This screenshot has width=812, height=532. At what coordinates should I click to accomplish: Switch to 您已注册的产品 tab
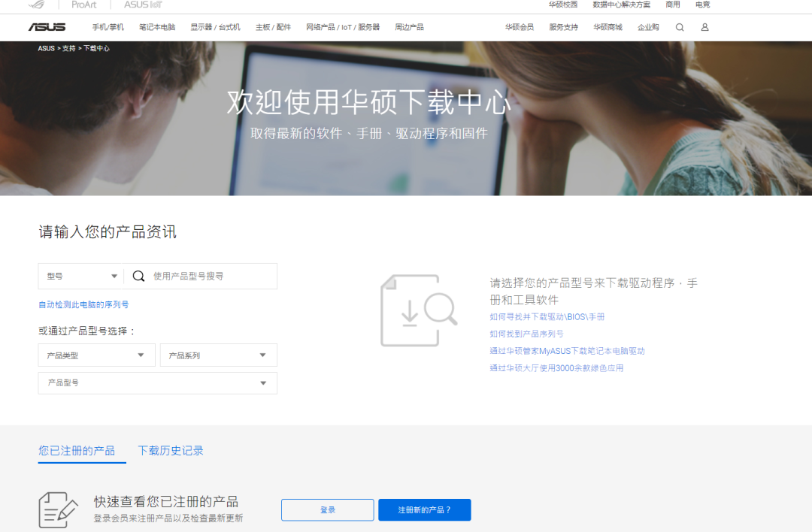[77, 451]
